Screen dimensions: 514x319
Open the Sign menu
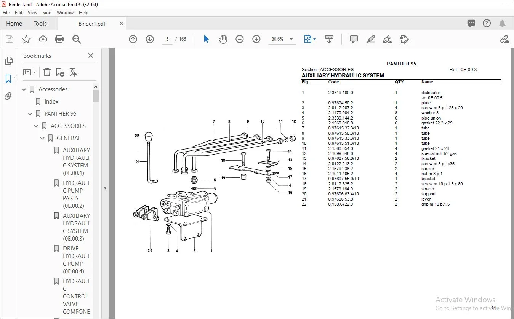pos(47,13)
